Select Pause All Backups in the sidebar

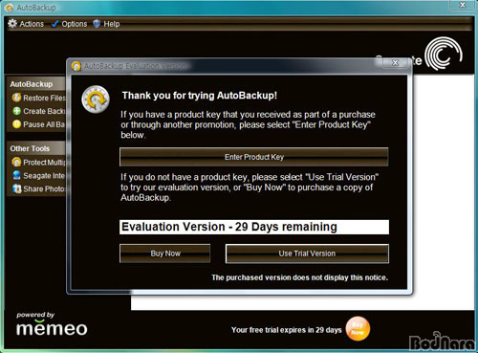44,124
